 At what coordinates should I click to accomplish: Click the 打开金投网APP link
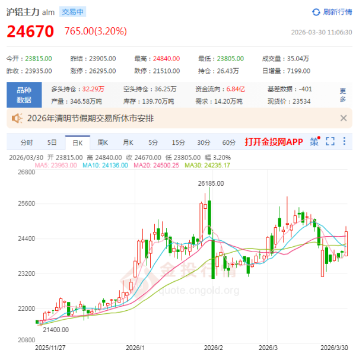274,142
